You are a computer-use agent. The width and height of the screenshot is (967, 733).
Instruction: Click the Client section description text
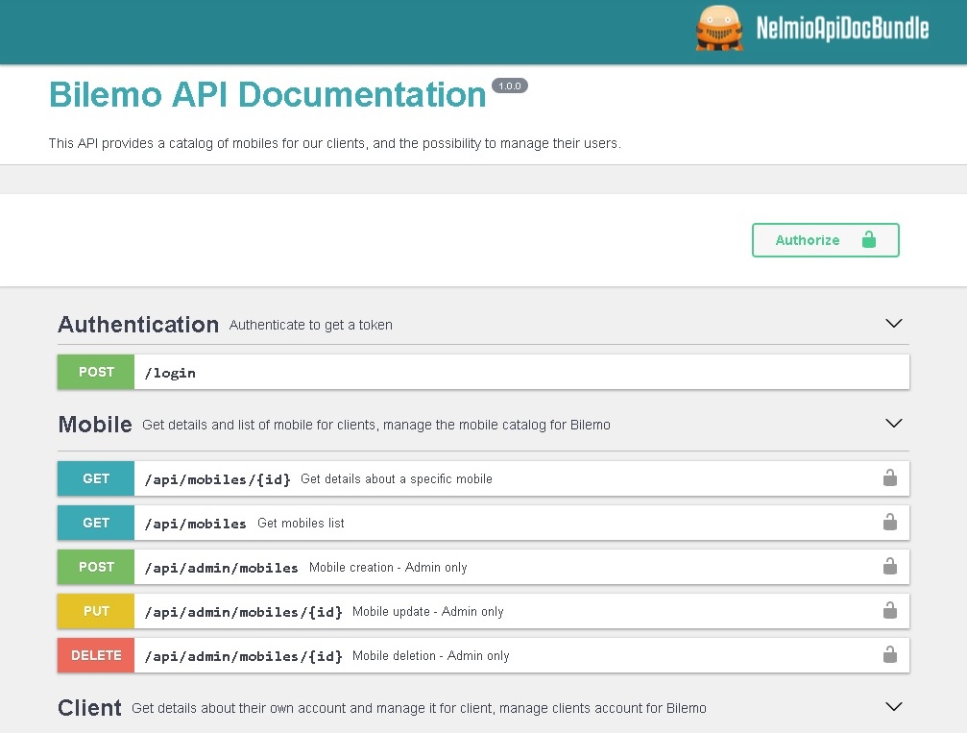[x=419, y=708]
